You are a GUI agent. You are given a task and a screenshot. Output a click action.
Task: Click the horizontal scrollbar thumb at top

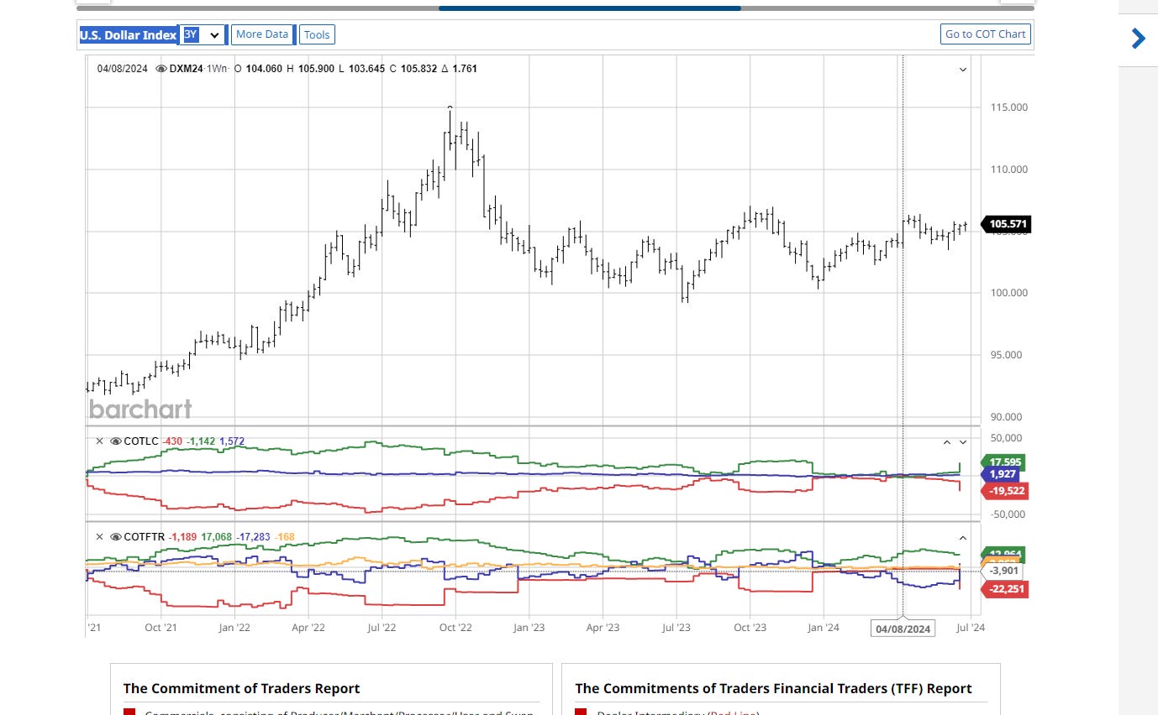click(589, 8)
